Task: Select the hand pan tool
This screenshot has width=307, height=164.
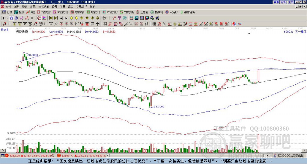Action: click(x=104, y=18)
